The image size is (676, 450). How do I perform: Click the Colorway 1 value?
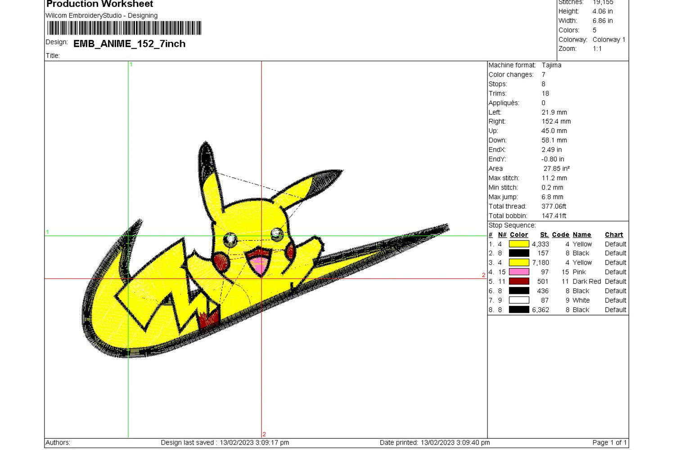click(609, 40)
